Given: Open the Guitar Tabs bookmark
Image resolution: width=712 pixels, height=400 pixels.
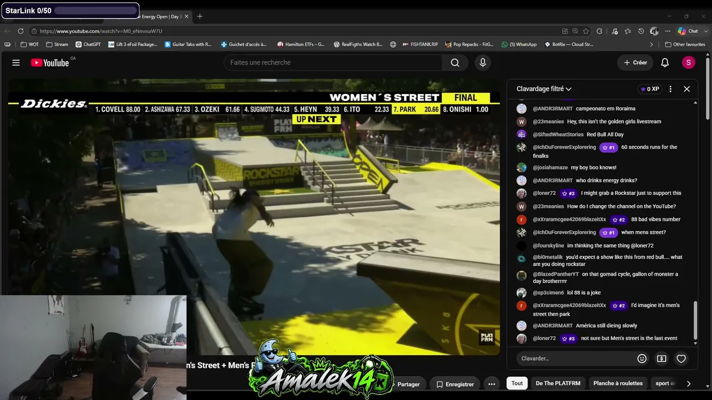Looking at the screenshot, I should click(188, 44).
